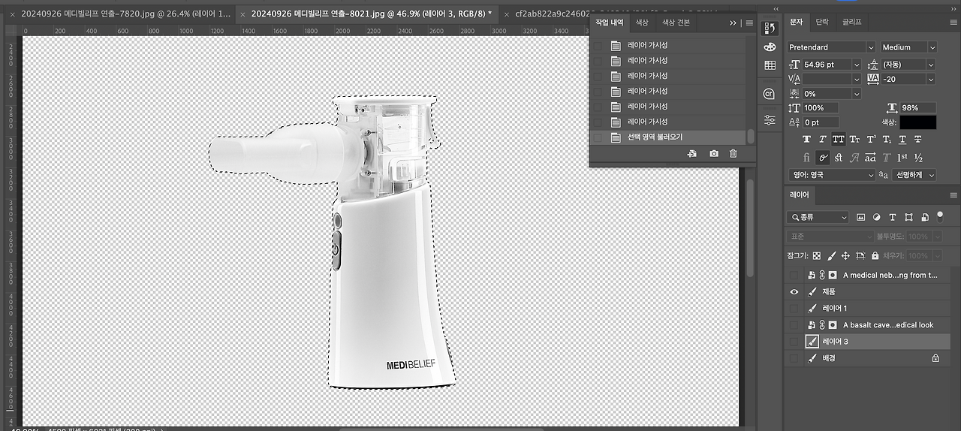Enable standard ligatures (fi) OpenType option

806,158
